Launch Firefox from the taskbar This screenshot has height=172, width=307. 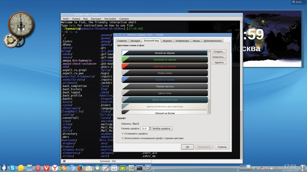point(80,168)
